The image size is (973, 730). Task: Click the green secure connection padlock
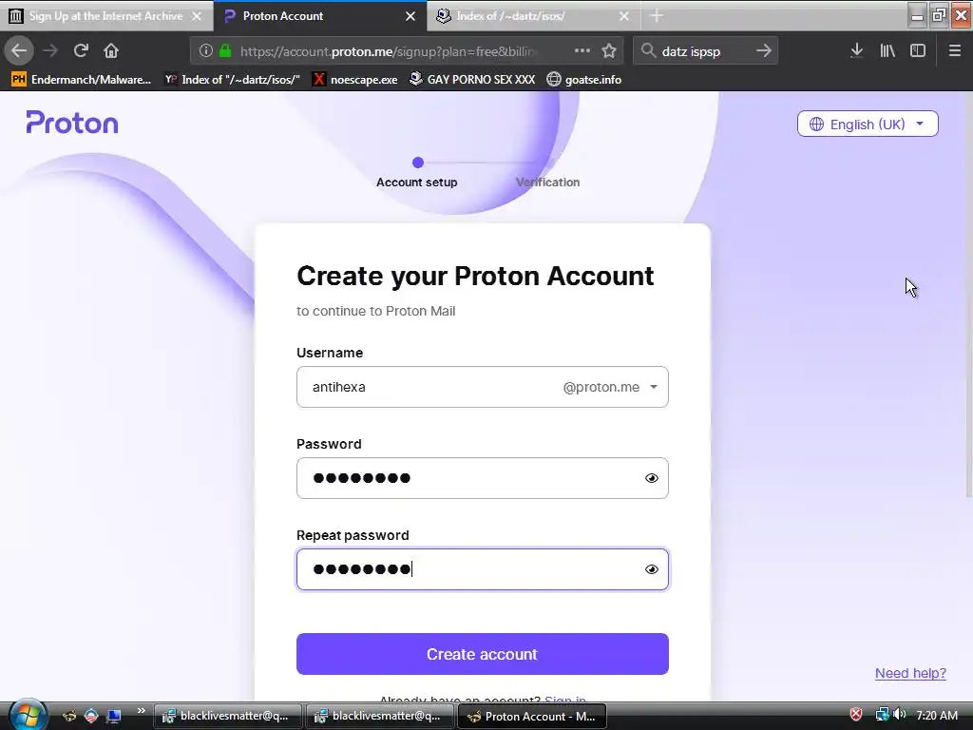tap(225, 51)
